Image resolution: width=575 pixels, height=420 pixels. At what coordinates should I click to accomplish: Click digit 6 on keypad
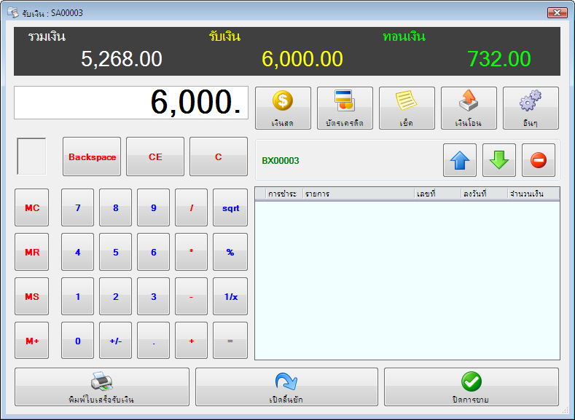point(153,252)
